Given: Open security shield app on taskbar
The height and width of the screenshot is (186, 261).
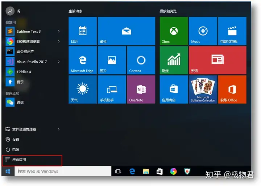Looking at the screenshot, I should click(187, 171).
